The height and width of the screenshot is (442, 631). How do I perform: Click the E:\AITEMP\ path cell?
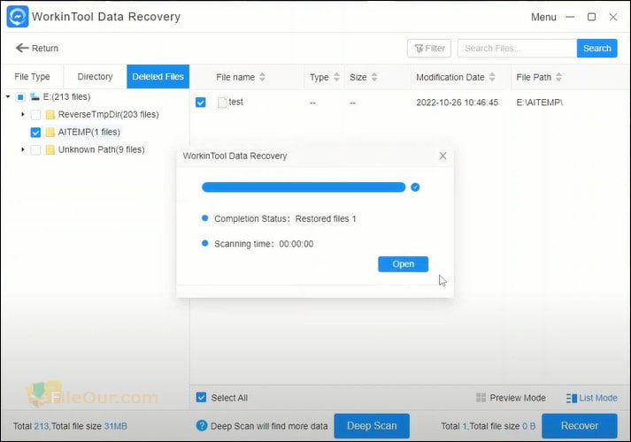pyautogui.click(x=540, y=103)
